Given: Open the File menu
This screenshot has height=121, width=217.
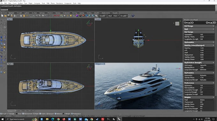Looking at the screenshot, I should (x=2, y=3).
